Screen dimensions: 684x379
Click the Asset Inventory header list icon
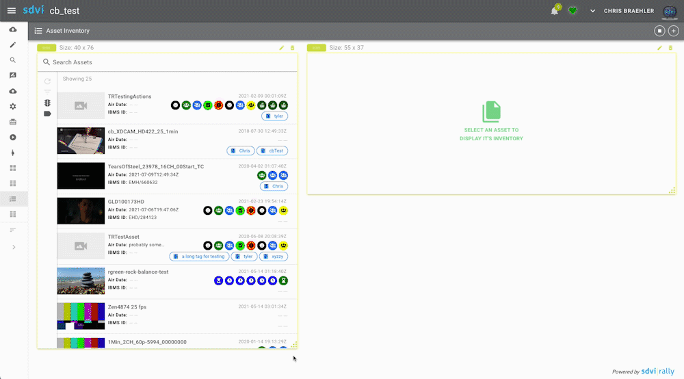38,31
